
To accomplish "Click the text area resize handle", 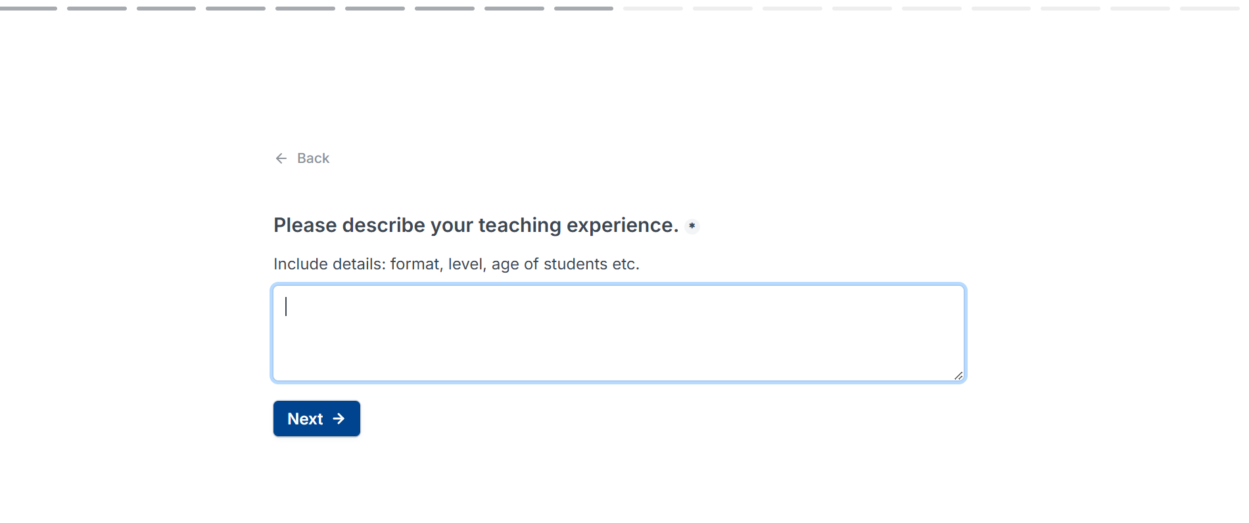I will coord(958,376).
